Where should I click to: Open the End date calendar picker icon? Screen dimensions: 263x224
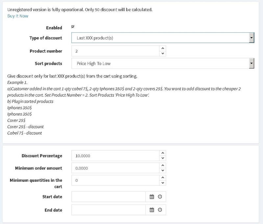pos(152,210)
